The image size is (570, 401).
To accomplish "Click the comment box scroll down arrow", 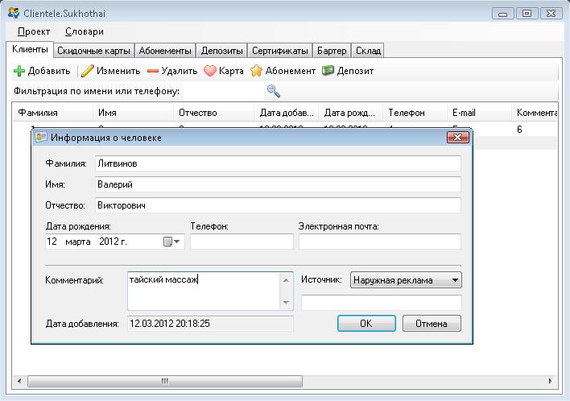I will (286, 303).
